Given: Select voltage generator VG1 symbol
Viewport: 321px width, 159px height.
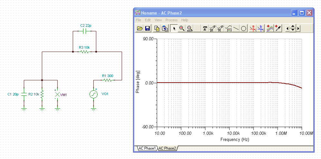Looking at the screenshot, I should click(94, 94).
